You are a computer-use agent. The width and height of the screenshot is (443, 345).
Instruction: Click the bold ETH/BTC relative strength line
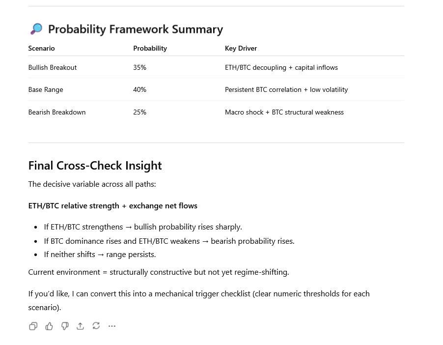click(x=112, y=206)
